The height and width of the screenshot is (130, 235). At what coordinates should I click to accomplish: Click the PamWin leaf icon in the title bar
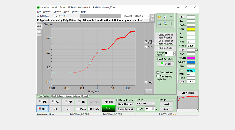38,7
